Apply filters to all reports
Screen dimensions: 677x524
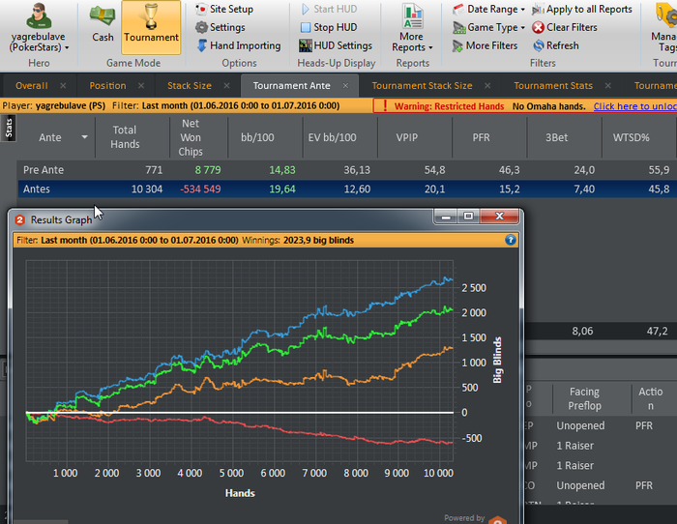click(x=582, y=9)
